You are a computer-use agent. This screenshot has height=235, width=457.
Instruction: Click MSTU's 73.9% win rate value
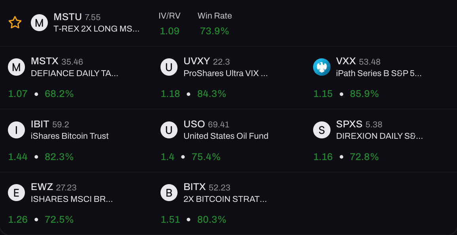(214, 31)
